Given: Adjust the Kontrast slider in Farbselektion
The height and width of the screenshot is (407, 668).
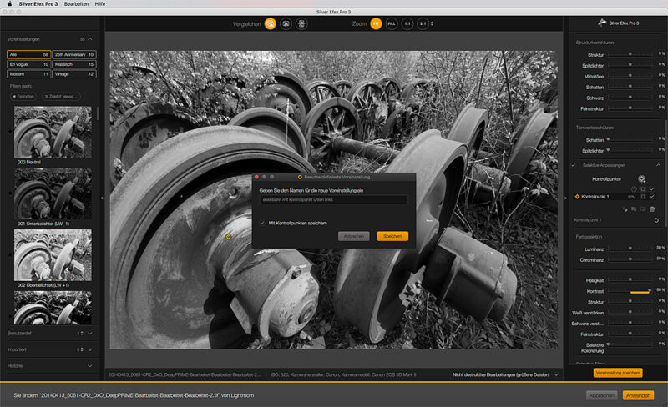Looking at the screenshot, I should point(630,291).
